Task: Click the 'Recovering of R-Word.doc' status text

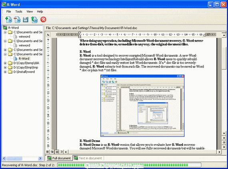Action: tap(20, 165)
